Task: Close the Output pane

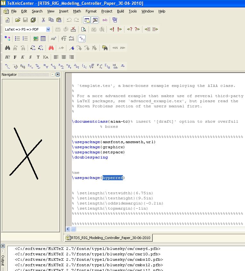Action: tap(3, 246)
